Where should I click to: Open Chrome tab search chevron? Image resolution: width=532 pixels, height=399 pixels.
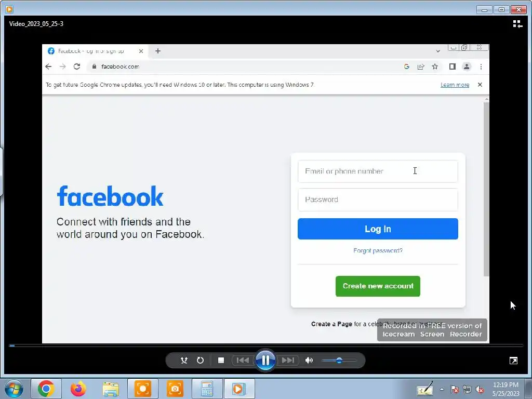438,51
